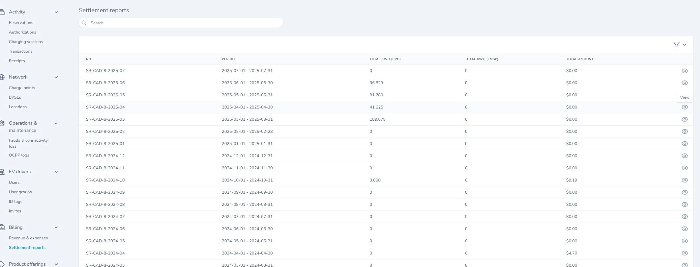Click the Billing section icon

pos(2,228)
